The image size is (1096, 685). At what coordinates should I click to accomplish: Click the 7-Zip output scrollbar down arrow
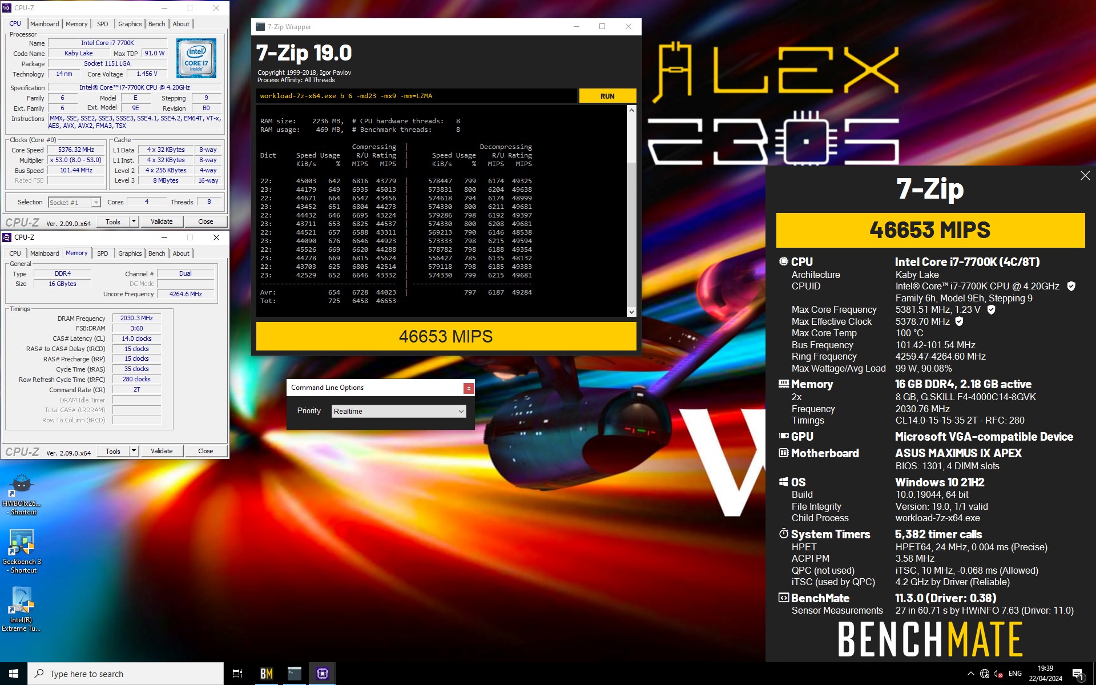click(x=631, y=312)
